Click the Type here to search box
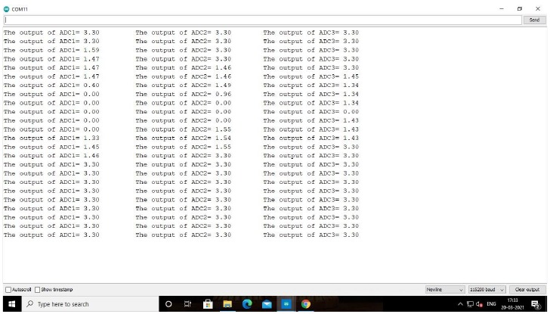550x314 pixels. click(91, 304)
